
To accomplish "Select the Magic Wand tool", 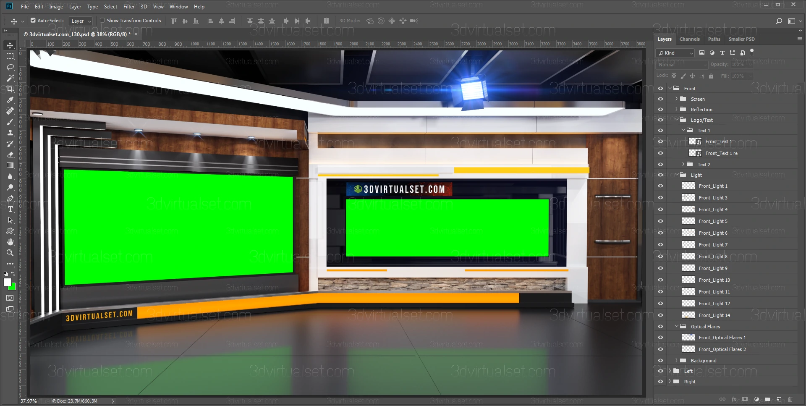I will (x=10, y=78).
